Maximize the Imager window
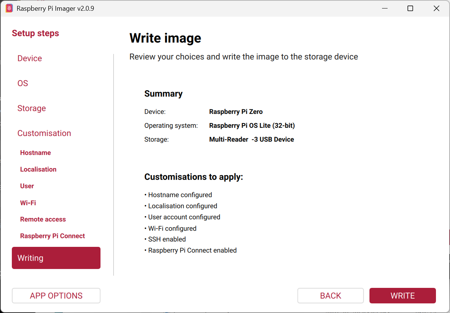 click(410, 8)
